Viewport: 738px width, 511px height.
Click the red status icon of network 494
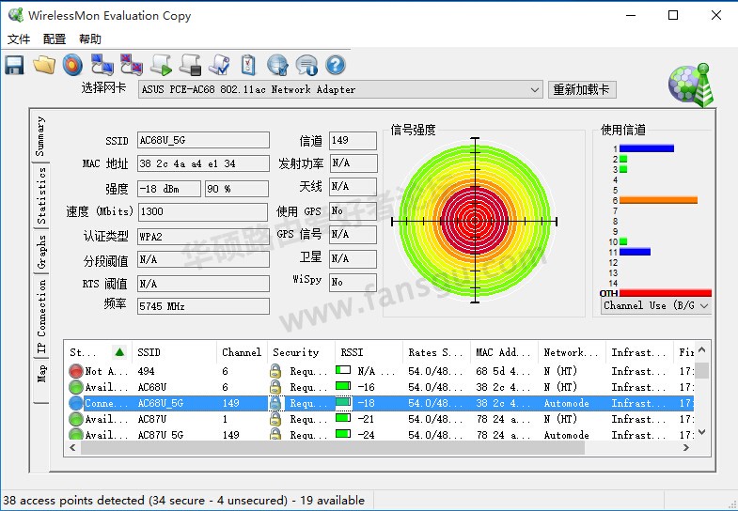(x=76, y=371)
